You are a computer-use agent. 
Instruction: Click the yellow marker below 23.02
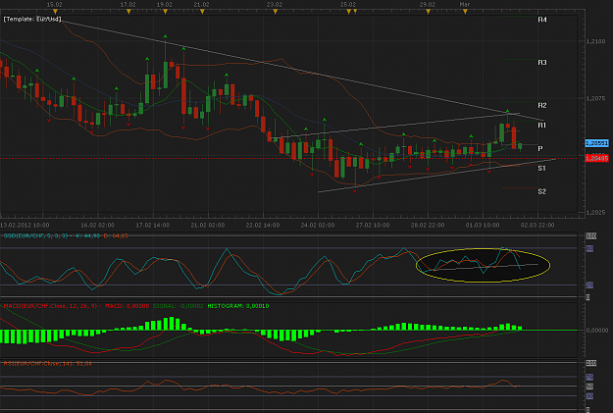276,12
